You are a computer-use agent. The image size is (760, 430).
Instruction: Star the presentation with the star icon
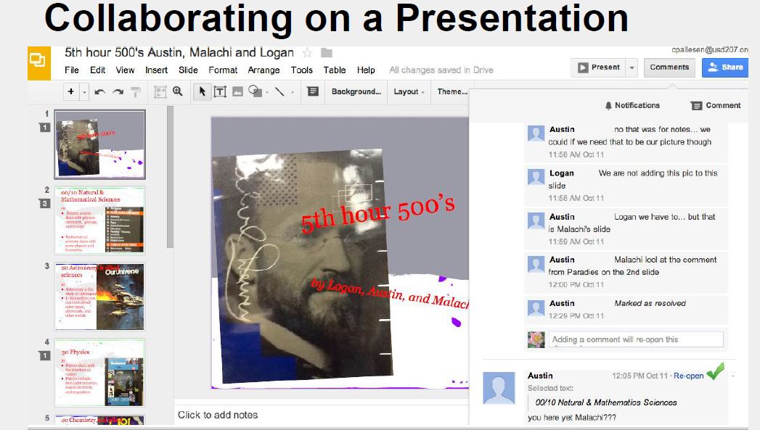pyautogui.click(x=307, y=52)
